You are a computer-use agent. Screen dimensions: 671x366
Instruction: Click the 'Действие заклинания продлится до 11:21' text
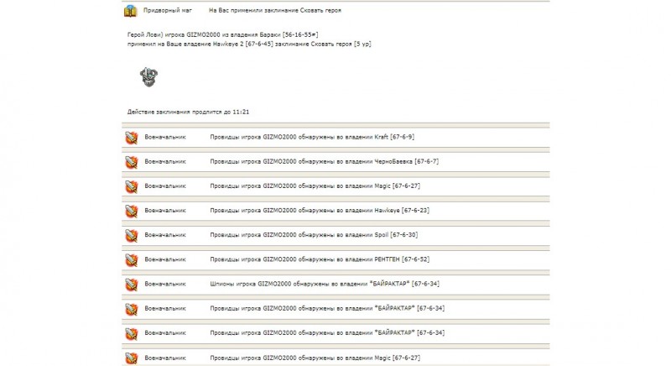(188, 111)
